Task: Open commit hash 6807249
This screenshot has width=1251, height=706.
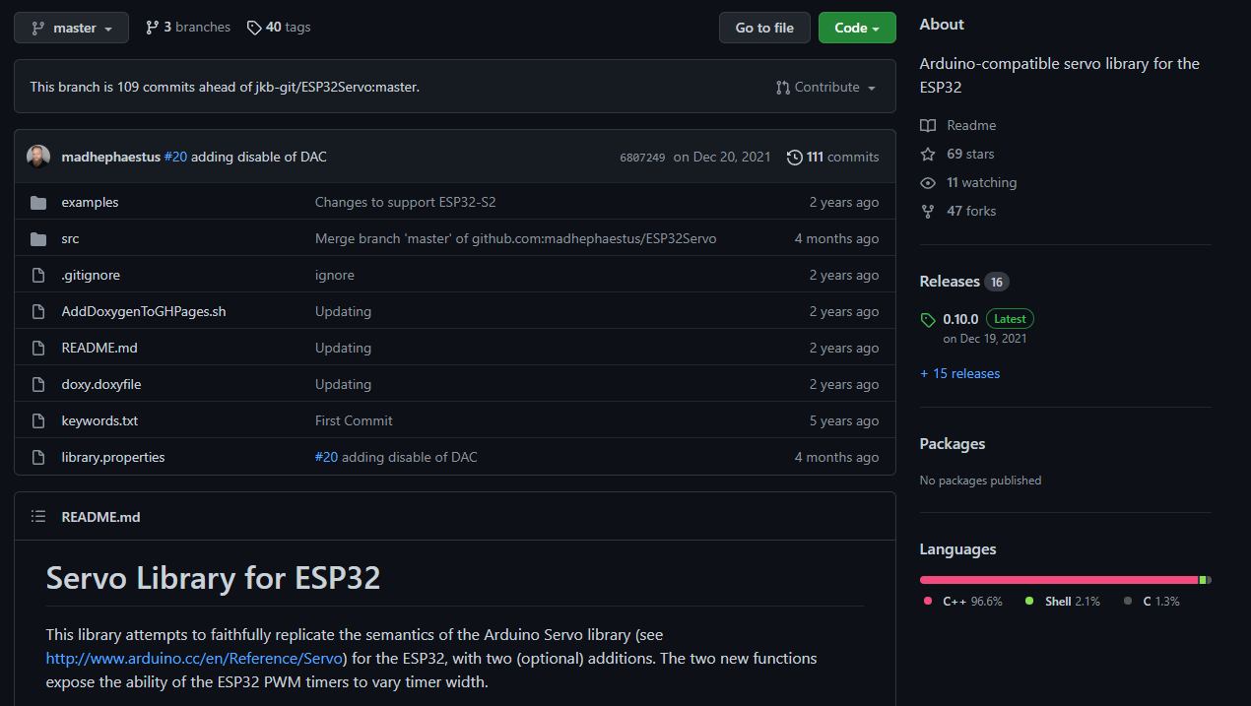Action: tap(642, 158)
